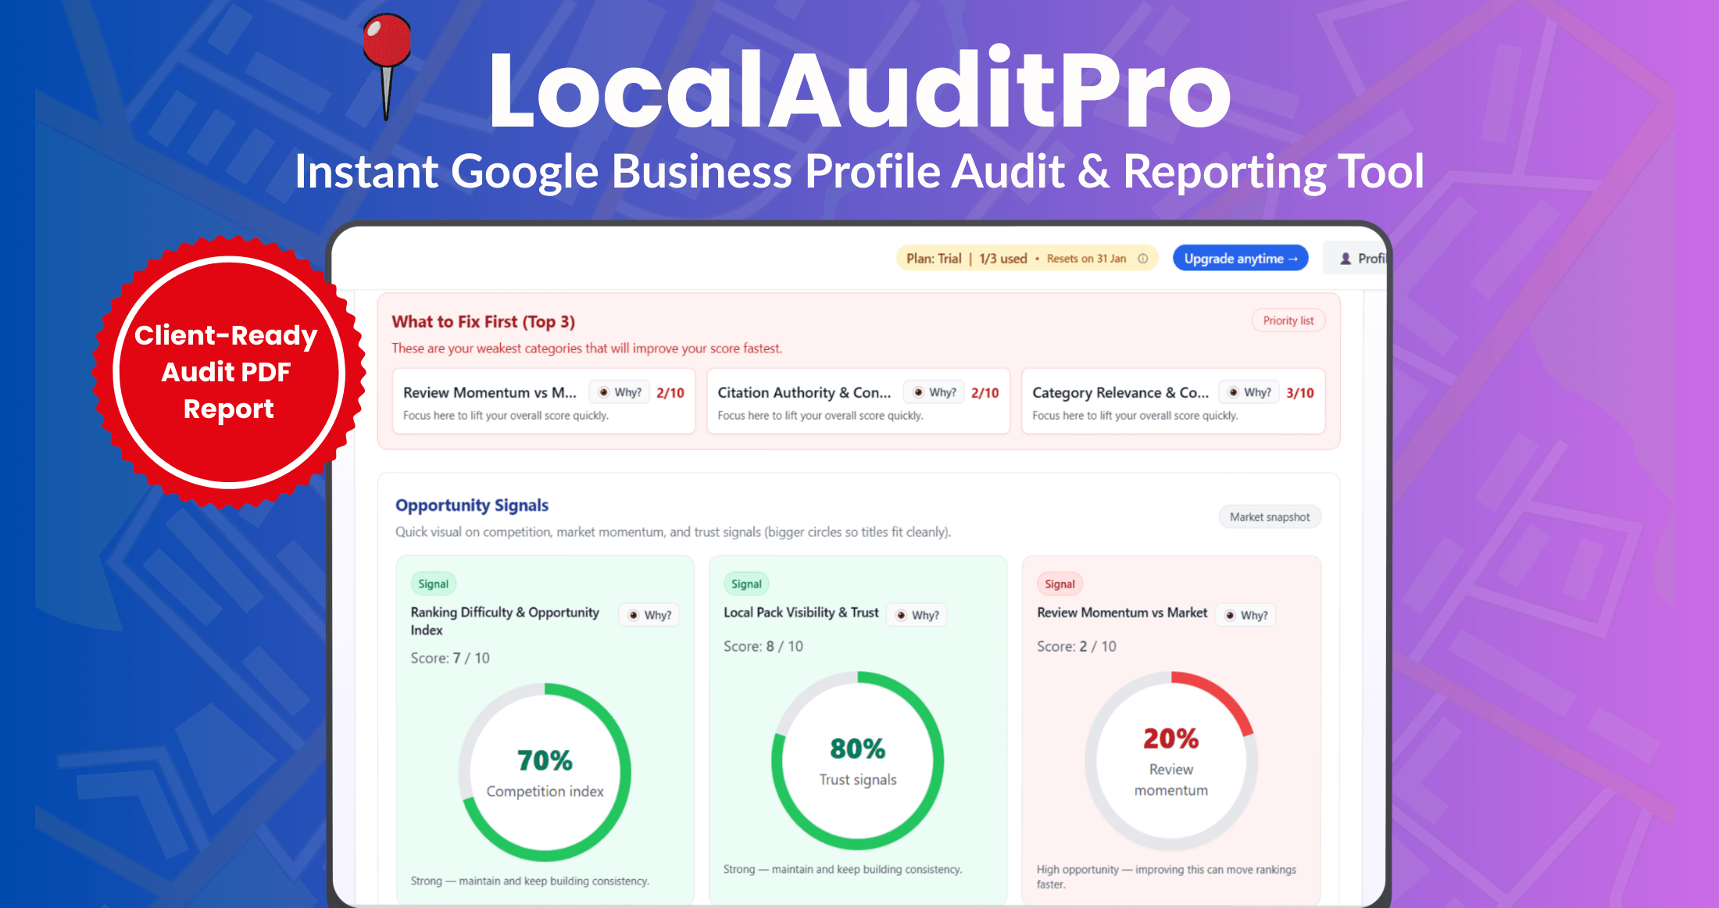The height and width of the screenshot is (908, 1719).
Task: Click the Client-Ready Audit PDF Report badge
Action: (228, 372)
